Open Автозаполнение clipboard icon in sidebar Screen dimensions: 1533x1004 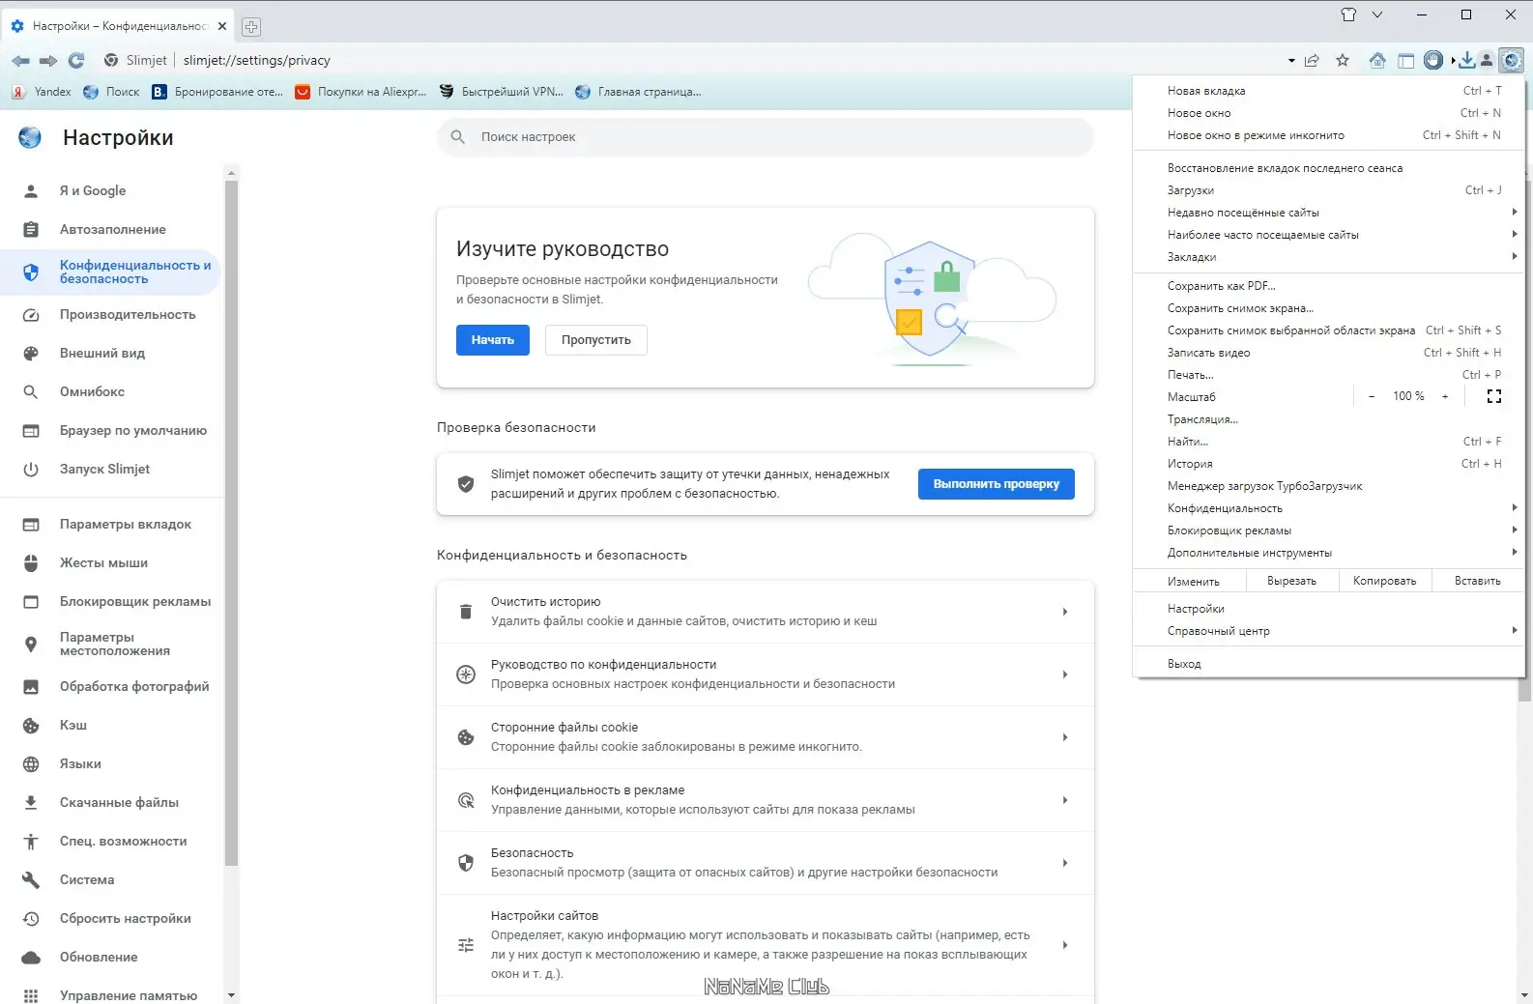[31, 229]
